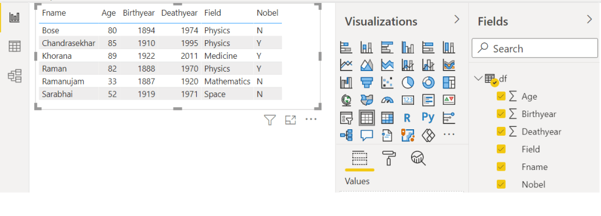Collapse the Fields pane arrow
The image size is (601, 216).
[589, 20]
